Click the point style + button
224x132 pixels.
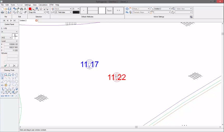[x=84, y=11]
